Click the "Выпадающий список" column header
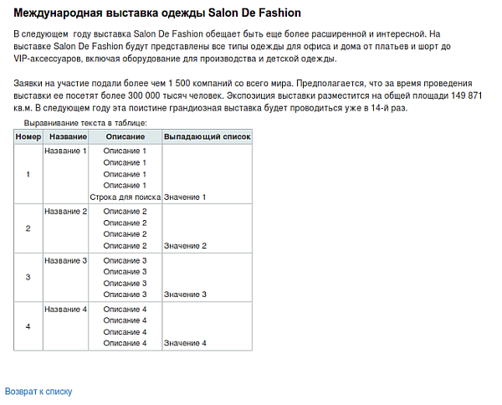Viewport: 502px width, 405px height. pyautogui.click(x=207, y=136)
